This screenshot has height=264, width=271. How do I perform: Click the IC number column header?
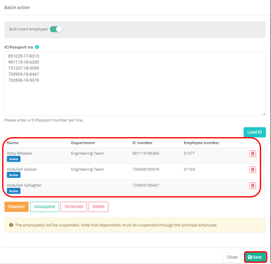[142, 143]
